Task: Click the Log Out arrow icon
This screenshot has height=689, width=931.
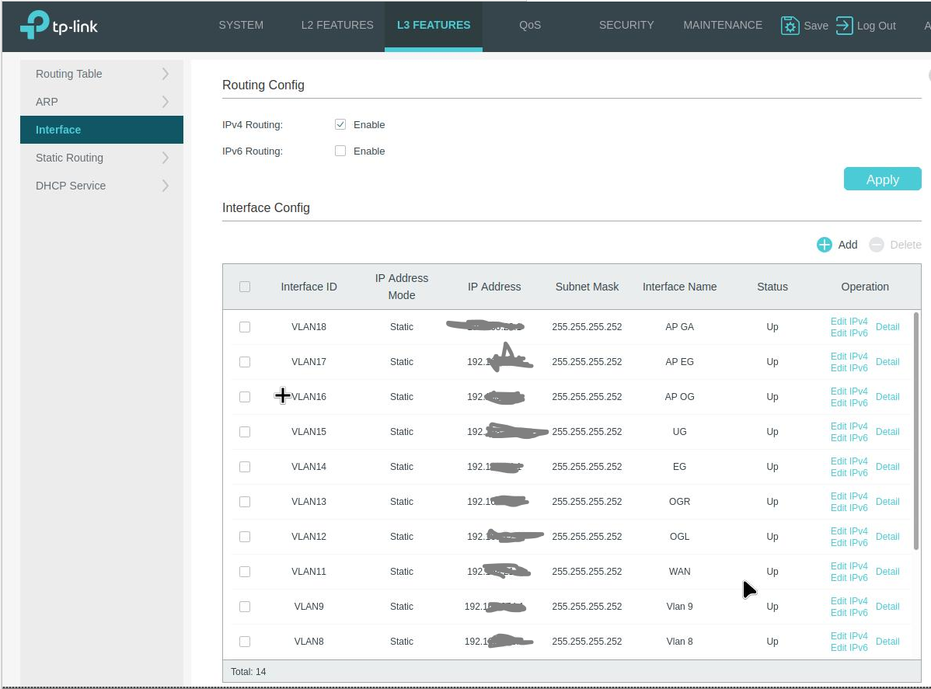Action: click(x=844, y=26)
